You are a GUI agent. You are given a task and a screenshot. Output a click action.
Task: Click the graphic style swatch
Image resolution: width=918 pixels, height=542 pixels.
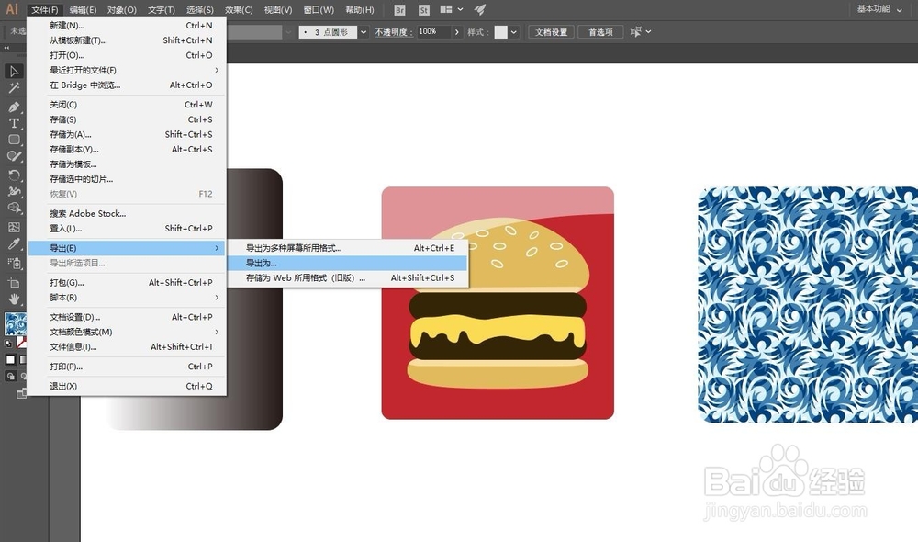coord(500,32)
